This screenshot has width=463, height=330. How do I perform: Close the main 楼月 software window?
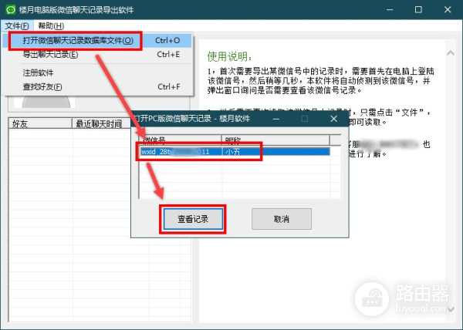point(448,10)
